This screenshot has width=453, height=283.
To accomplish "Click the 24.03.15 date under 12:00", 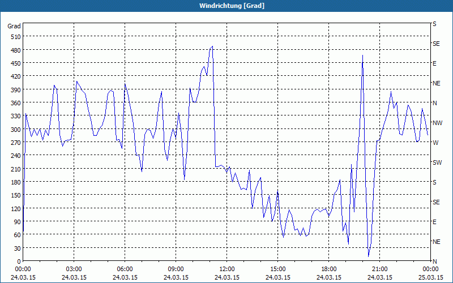I will (227, 277).
